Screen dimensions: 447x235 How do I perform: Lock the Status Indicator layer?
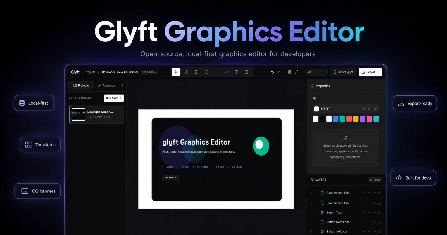tap(379, 232)
